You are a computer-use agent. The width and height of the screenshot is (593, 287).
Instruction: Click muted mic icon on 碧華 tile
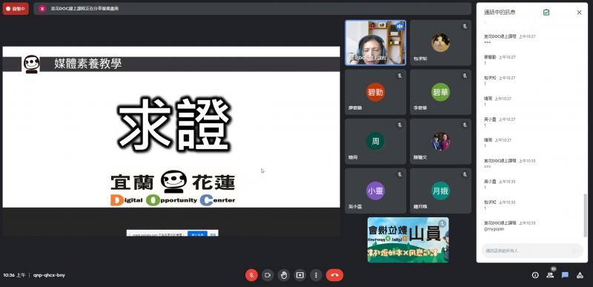(x=465, y=76)
